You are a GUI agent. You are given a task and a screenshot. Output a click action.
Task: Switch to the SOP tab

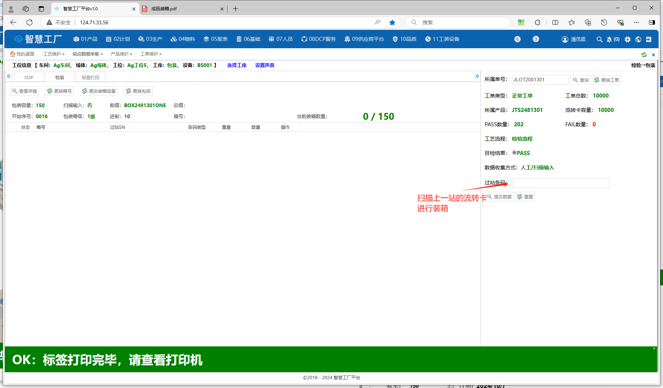coord(29,77)
